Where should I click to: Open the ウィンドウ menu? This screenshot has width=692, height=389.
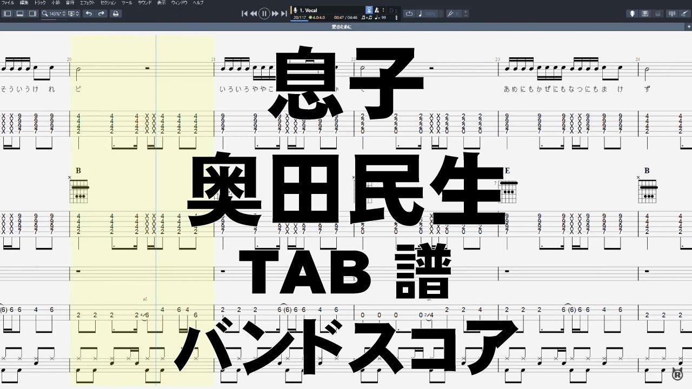coord(179,3)
